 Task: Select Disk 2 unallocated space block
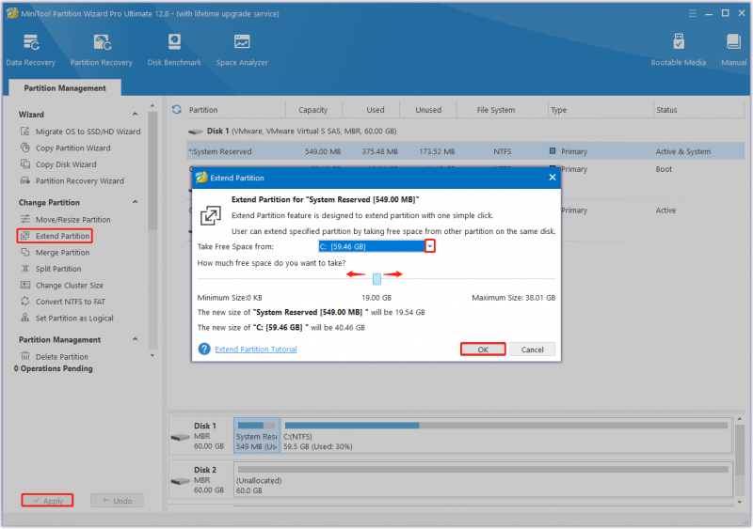tap(483, 479)
